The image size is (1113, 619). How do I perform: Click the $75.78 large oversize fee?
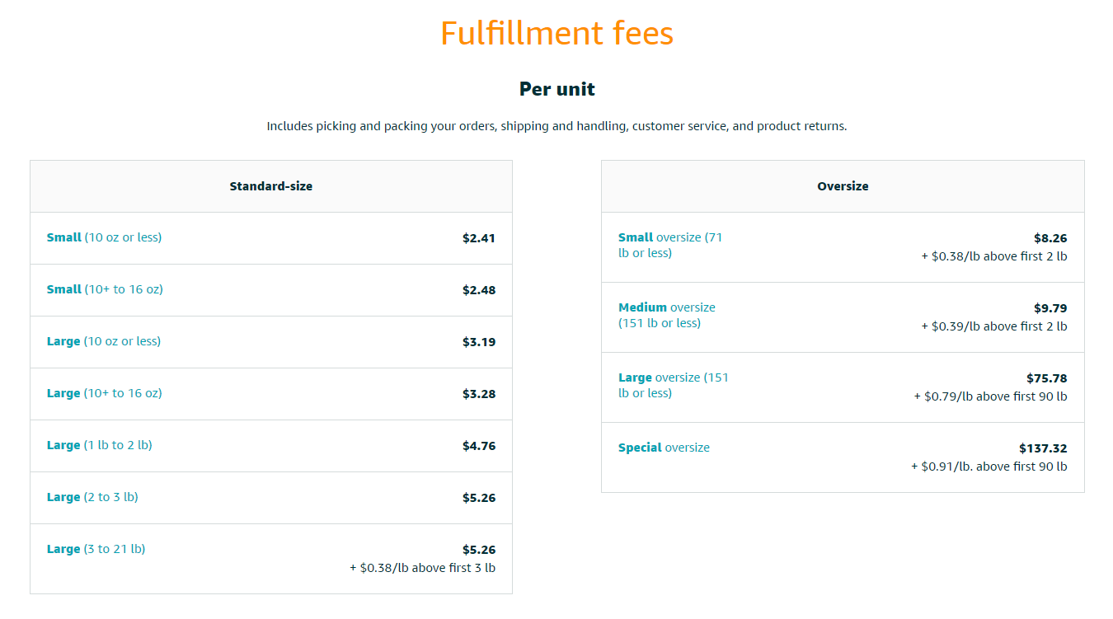[1047, 378]
